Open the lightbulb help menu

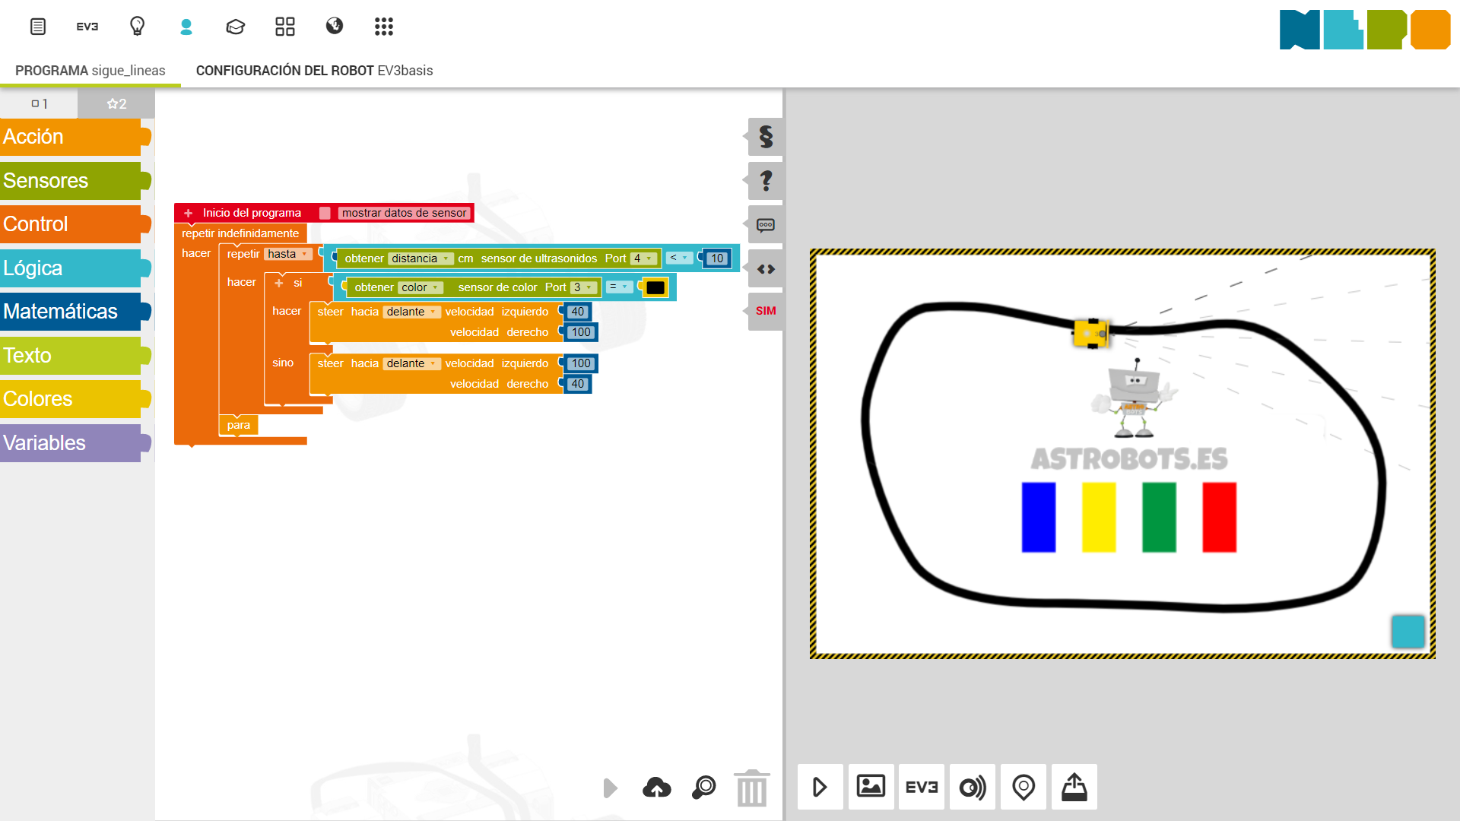coord(137,27)
